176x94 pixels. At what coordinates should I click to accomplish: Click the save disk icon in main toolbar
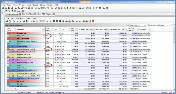tap(9, 8)
